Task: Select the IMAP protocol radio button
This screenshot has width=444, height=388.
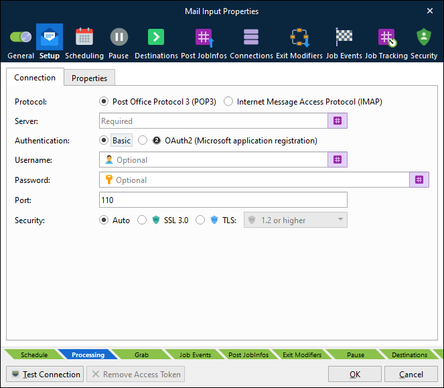Action: (x=228, y=101)
